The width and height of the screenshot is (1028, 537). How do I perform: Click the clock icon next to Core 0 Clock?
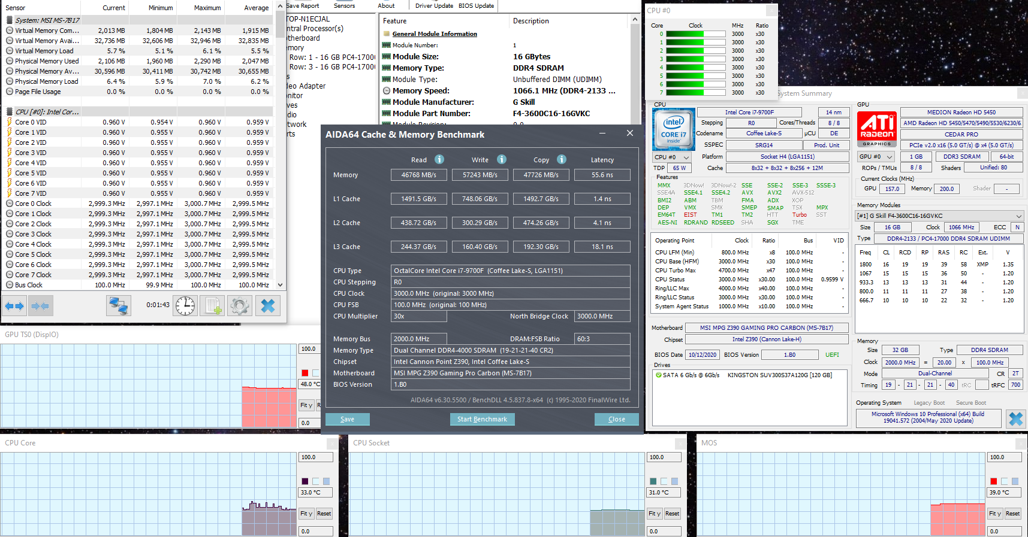coord(10,204)
